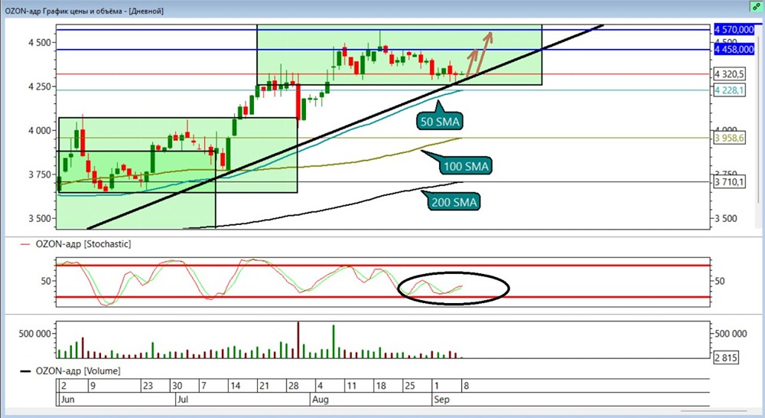The height and width of the screenshot is (418, 765).
Task: Click date 18 on the time axis
Action: pos(380,386)
